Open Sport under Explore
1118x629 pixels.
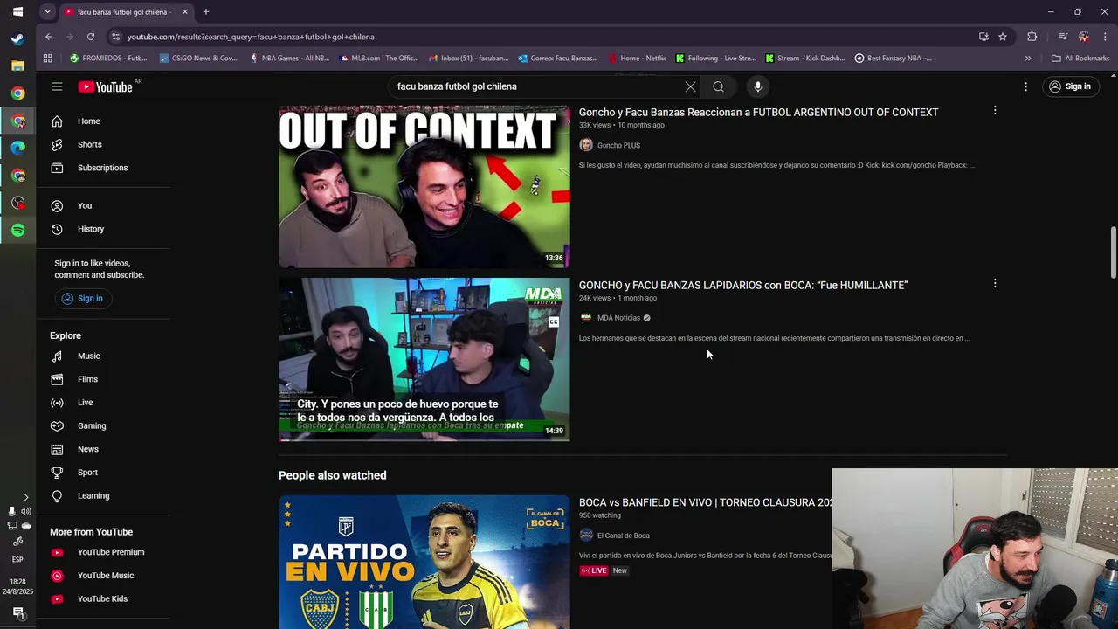point(87,473)
